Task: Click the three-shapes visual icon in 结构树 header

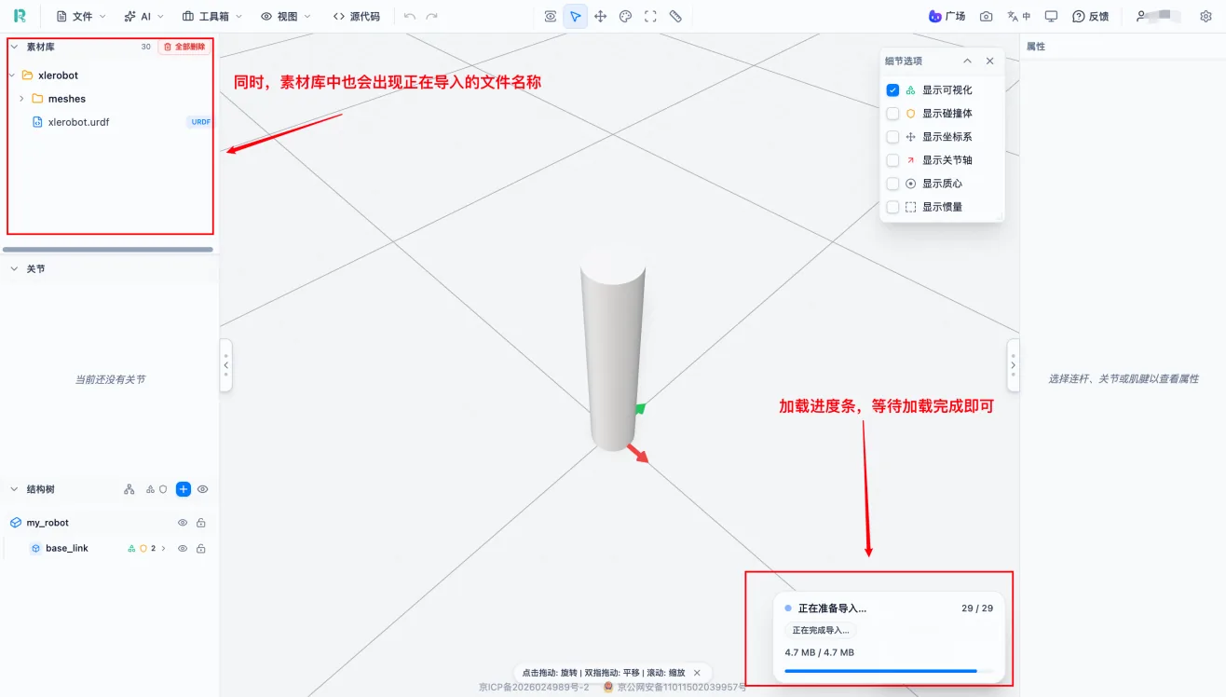Action: (x=150, y=489)
